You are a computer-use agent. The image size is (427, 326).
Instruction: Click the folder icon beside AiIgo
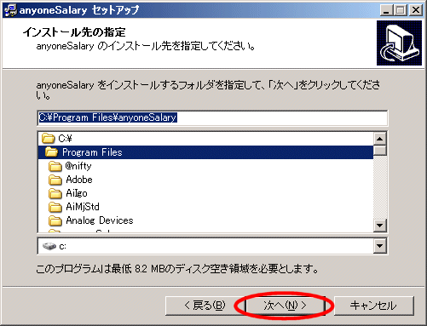[x=55, y=193]
